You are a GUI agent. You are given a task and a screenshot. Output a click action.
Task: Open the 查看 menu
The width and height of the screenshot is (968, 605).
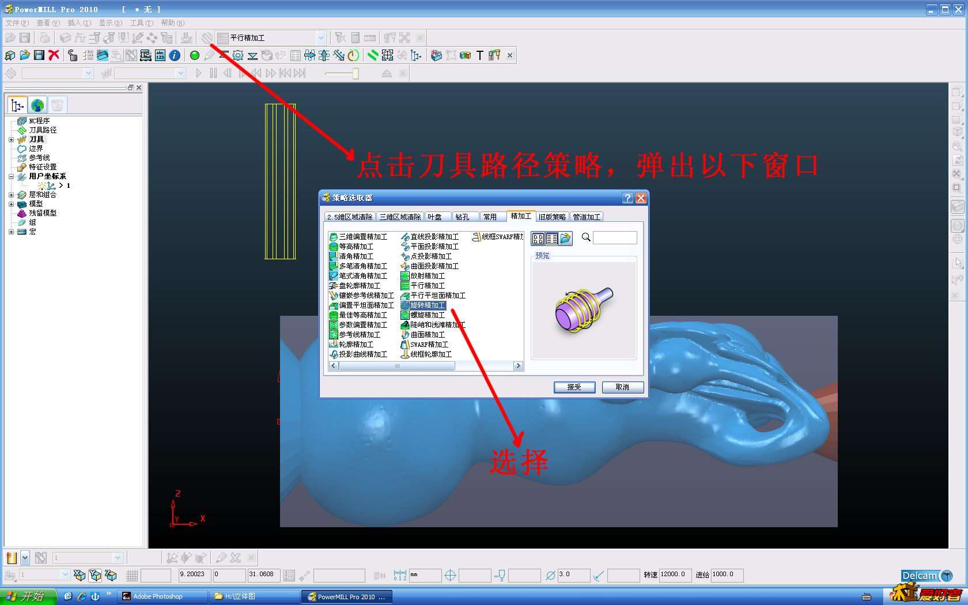pyautogui.click(x=48, y=23)
